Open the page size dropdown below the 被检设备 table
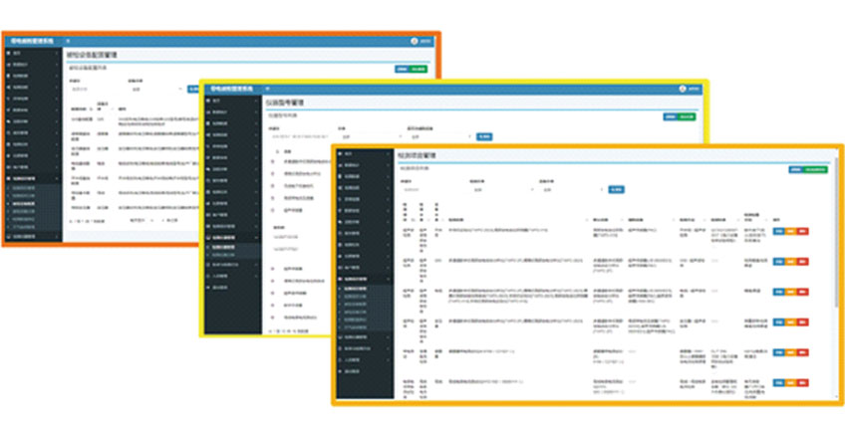845x430 pixels. 141,217
